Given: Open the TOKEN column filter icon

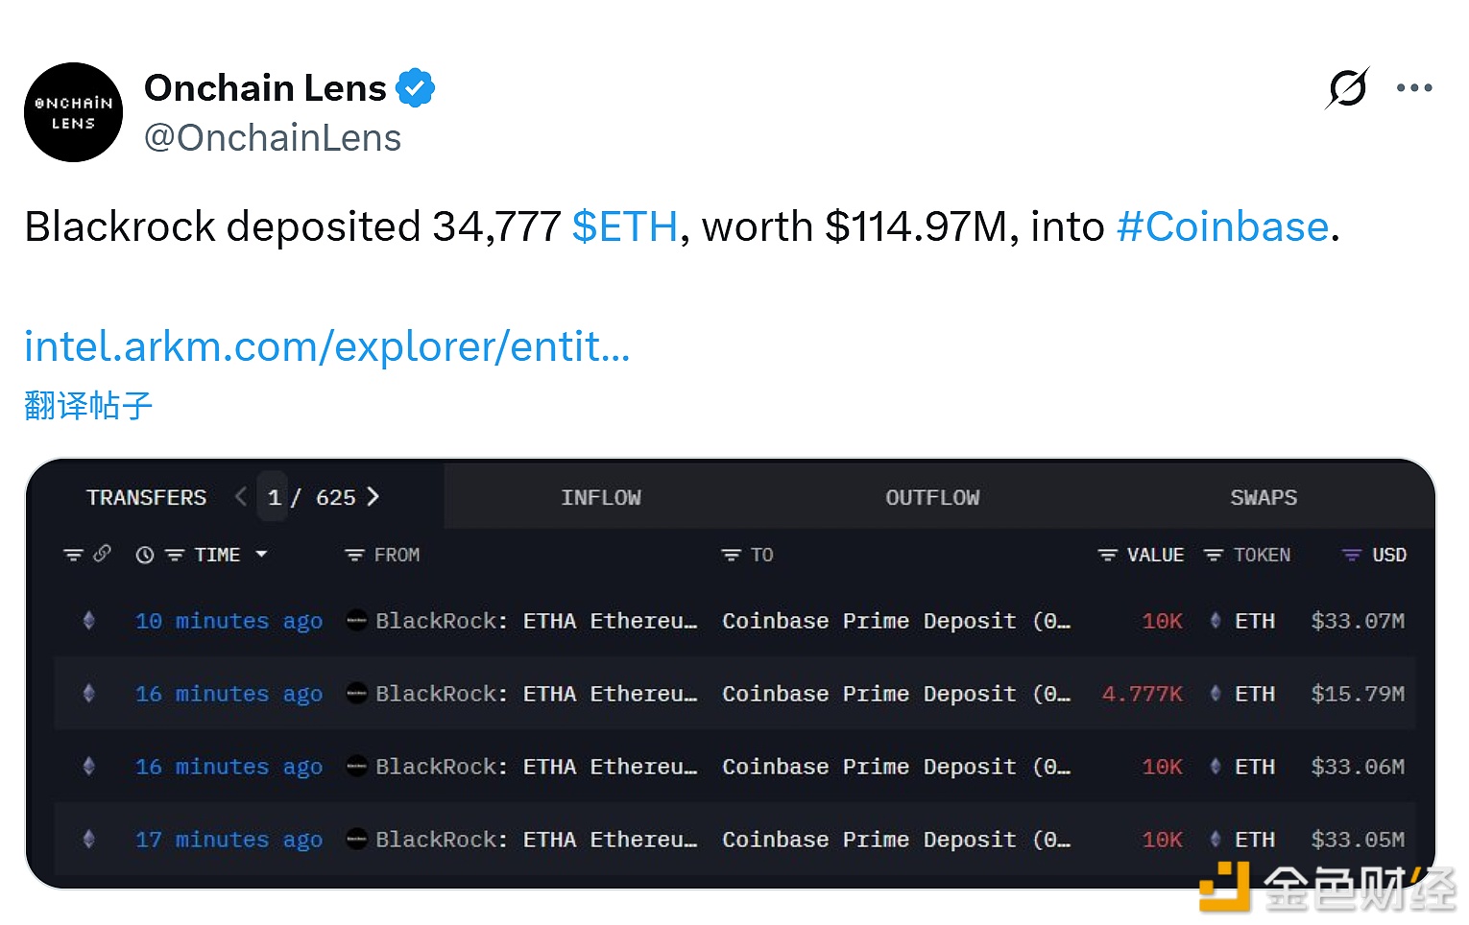Looking at the screenshot, I should pyautogui.click(x=1213, y=555).
